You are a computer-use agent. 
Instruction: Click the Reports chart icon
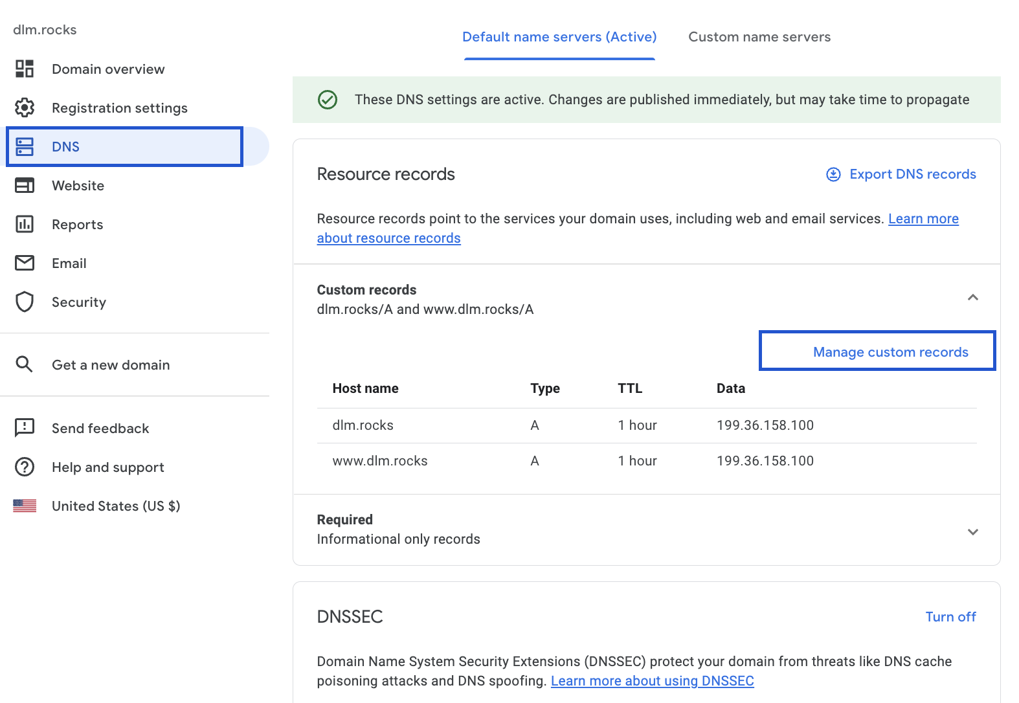click(x=25, y=224)
